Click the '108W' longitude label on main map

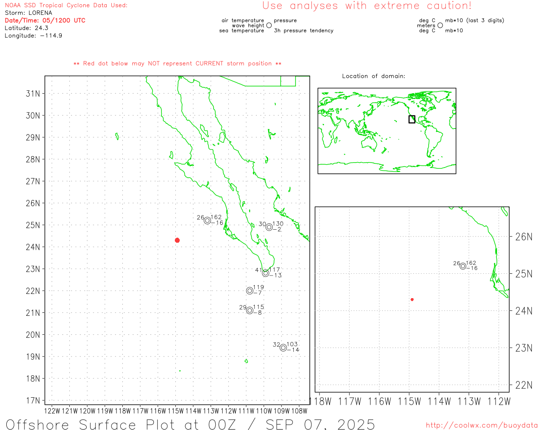299,411
